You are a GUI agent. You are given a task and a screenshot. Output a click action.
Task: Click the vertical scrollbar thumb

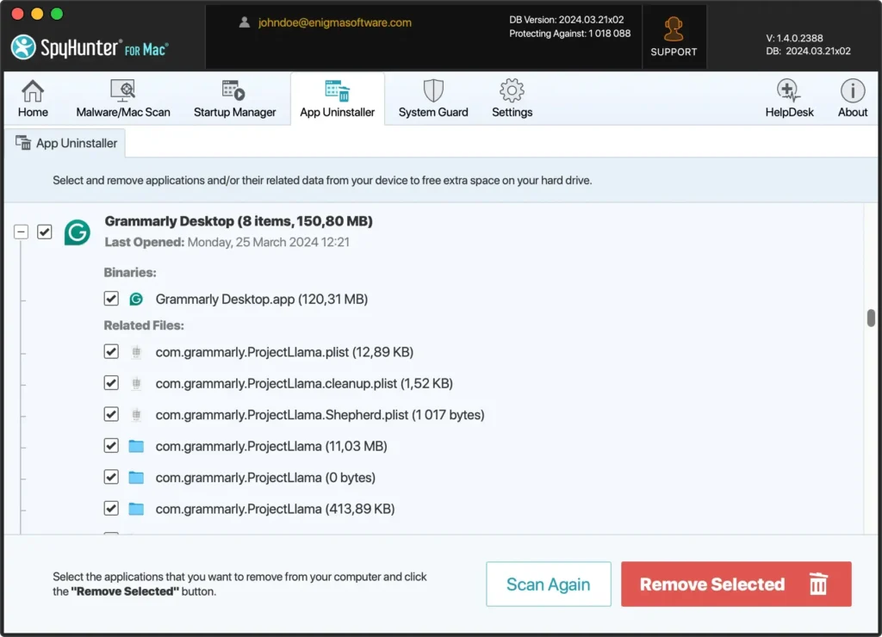pos(871,318)
